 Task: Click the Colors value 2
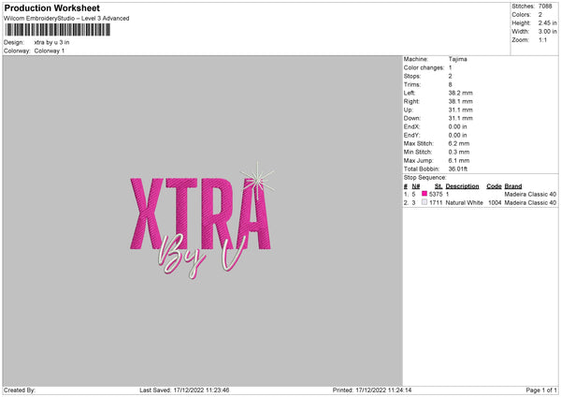pyautogui.click(x=539, y=15)
